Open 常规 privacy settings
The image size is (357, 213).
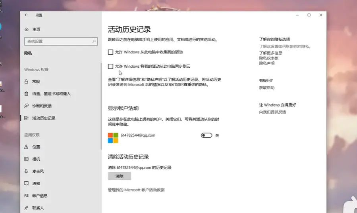(x=36, y=82)
